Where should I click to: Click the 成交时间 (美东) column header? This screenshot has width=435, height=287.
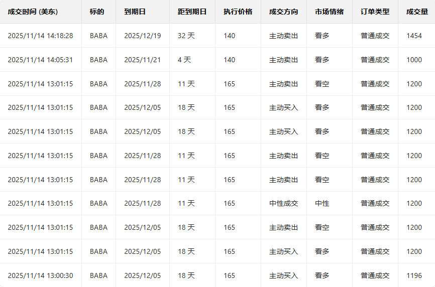(x=33, y=12)
